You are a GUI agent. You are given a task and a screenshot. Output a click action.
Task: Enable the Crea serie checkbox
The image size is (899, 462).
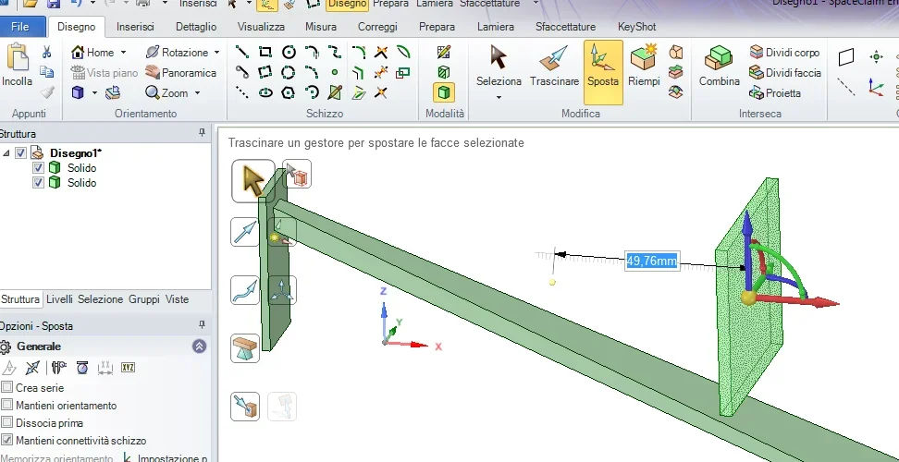point(7,387)
